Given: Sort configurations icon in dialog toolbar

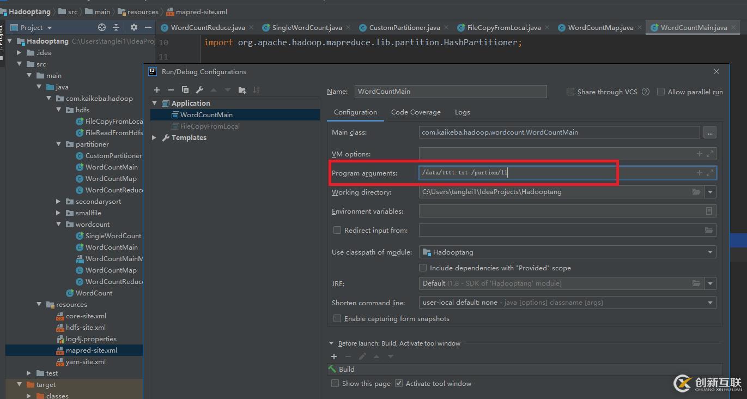Looking at the screenshot, I should 256,90.
